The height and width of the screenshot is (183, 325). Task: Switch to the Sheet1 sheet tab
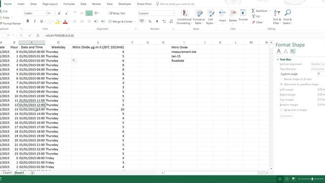pyautogui.click(x=19, y=173)
